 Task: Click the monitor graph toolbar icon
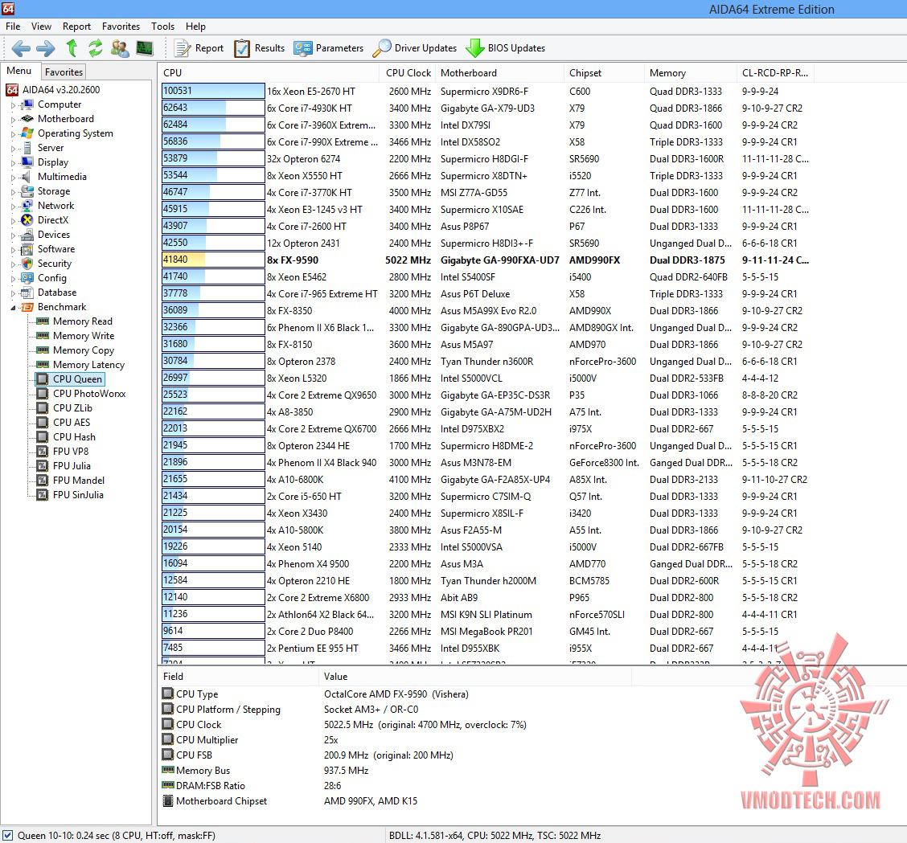(x=145, y=48)
